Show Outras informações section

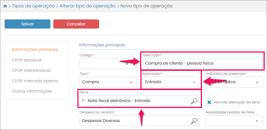click(x=32, y=91)
